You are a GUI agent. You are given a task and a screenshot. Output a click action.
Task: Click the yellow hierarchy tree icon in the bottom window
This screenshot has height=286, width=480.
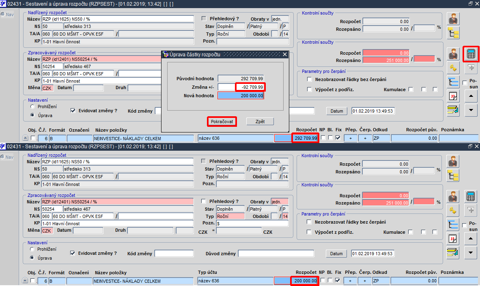tap(453, 175)
